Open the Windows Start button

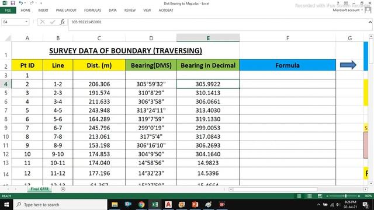pos(6,205)
